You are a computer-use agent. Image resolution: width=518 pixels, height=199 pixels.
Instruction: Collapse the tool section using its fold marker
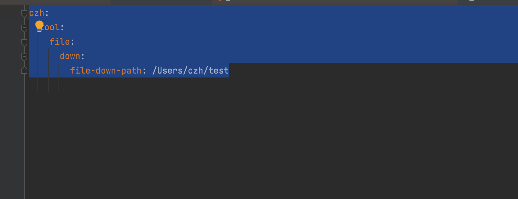[24, 28]
